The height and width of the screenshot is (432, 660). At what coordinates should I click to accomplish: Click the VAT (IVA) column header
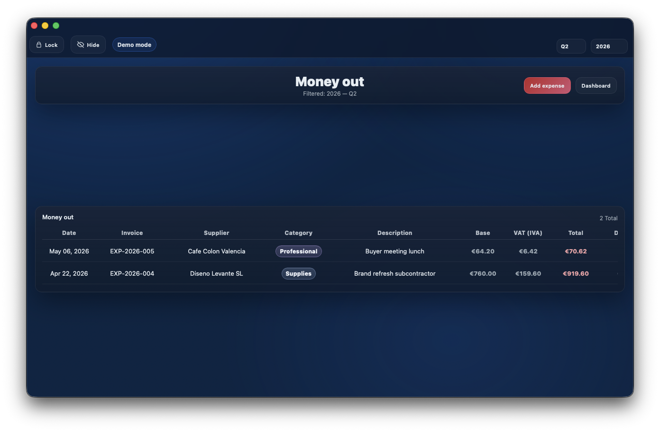point(528,233)
